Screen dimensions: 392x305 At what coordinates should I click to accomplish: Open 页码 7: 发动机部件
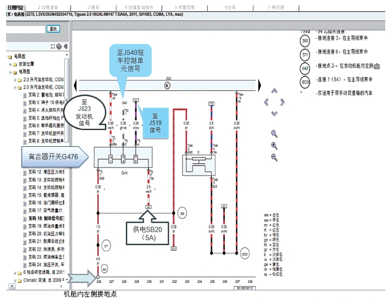pos(46,133)
